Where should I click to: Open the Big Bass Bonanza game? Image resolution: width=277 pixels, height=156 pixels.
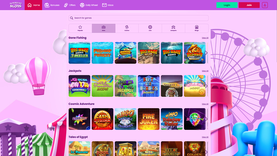[172, 53]
